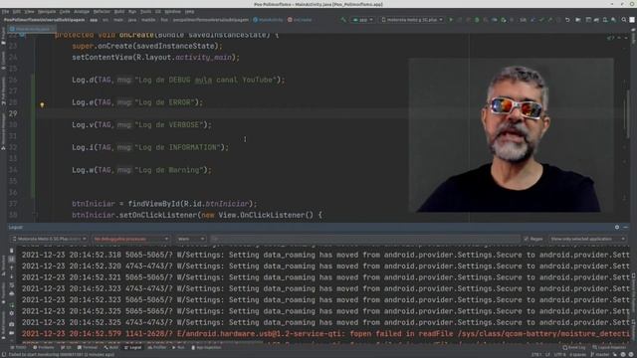
Task: Open the Help menu
Action: (189, 12)
